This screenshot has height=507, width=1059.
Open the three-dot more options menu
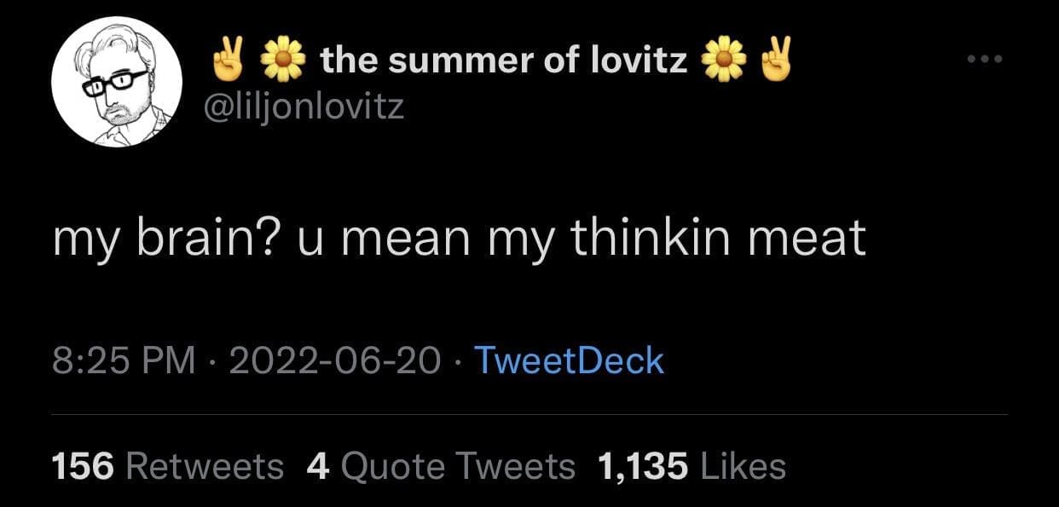(x=985, y=60)
